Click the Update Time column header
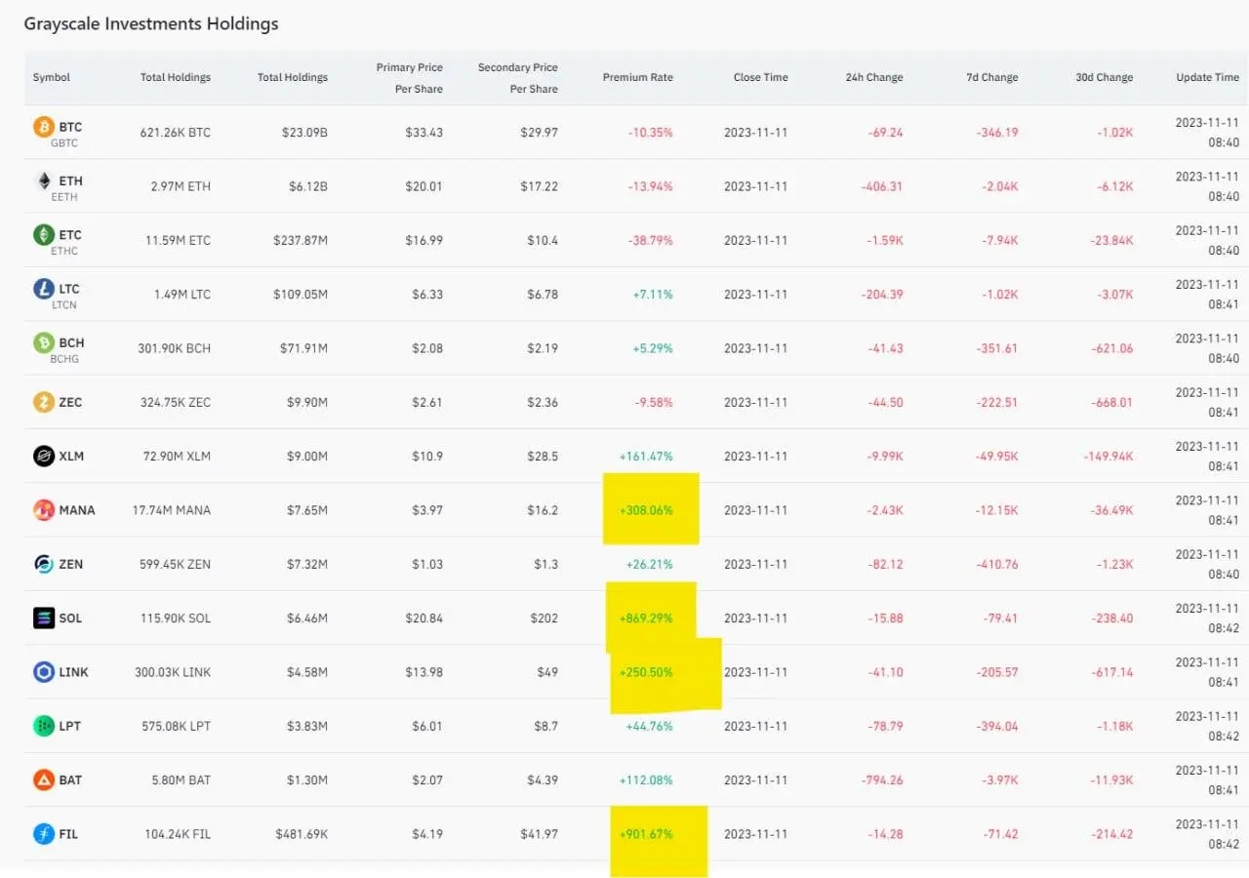The width and height of the screenshot is (1249, 878). click(1207, 78)
